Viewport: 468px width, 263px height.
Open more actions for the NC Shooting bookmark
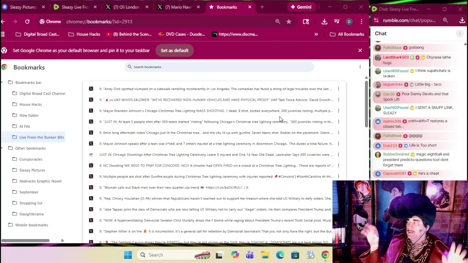pyautogui.click(x=338, y=165)
